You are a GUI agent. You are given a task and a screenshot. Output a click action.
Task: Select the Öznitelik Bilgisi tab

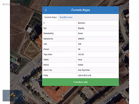[51, 17]
